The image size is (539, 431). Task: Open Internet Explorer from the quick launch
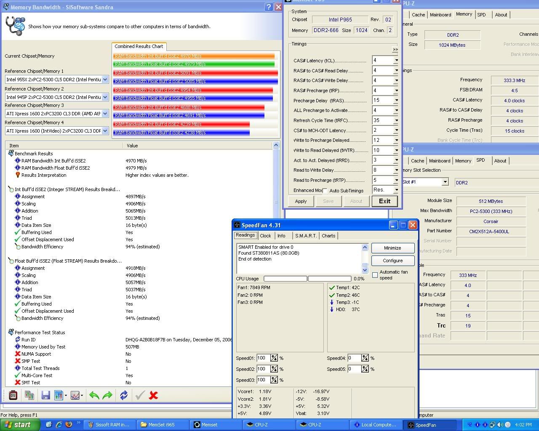click(59, 425)
